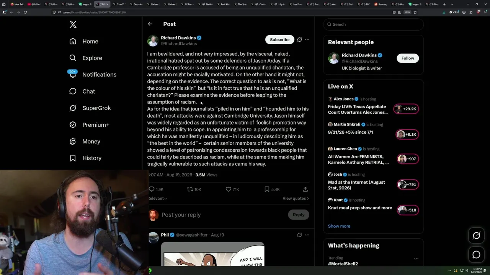490x275 pixels.
Task: Click the X logo in the sidebar
Action: coord(73,24)
